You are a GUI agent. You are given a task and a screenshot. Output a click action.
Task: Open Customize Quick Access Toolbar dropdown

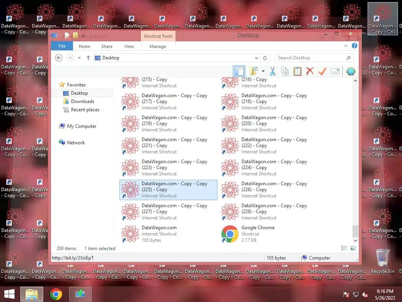point(83,36)
